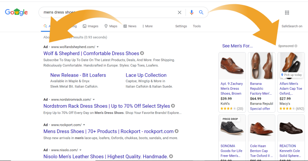Open New Release - Bit Loafers sitelink

point(78,75)
